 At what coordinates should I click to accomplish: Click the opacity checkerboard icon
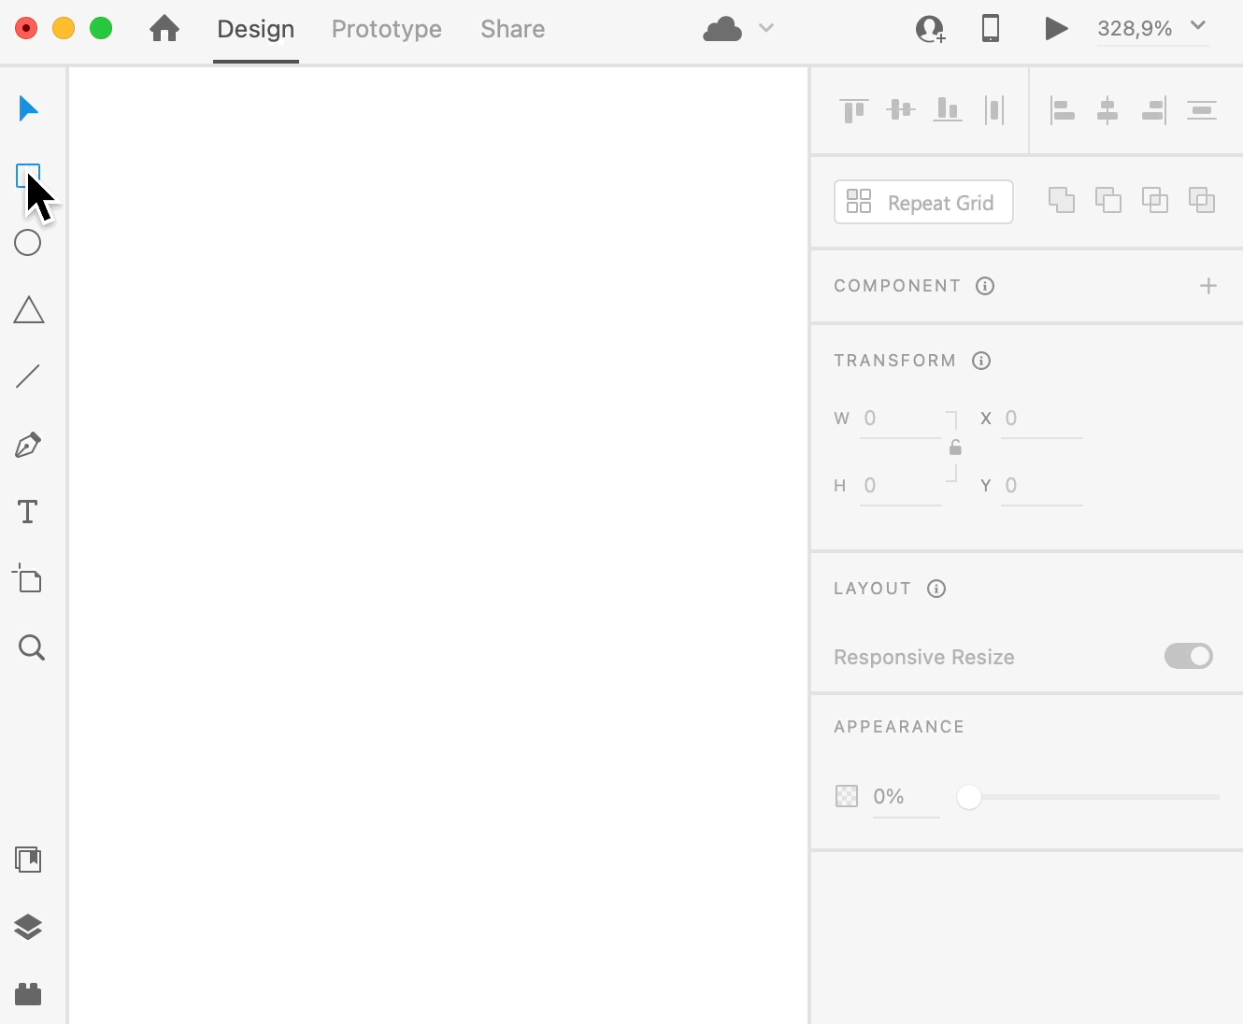[x=847, y=796]
